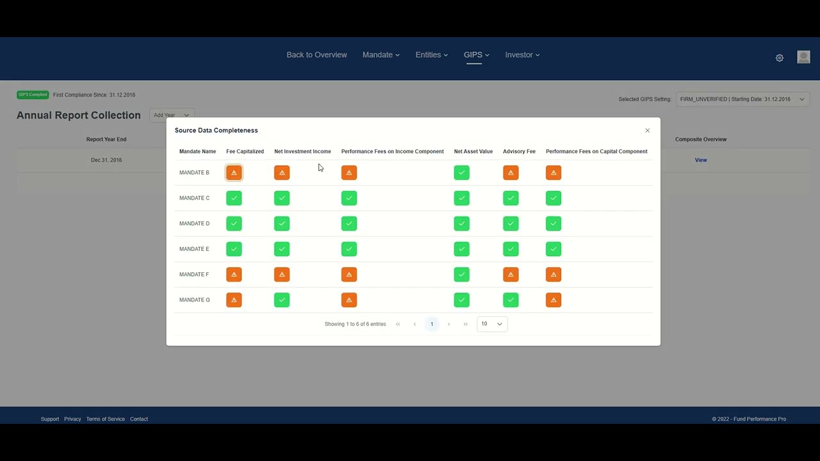Click Mandate F Net Asset Value check icon
The width and height of the screenshot is (820, 461).
click(462, 275)
